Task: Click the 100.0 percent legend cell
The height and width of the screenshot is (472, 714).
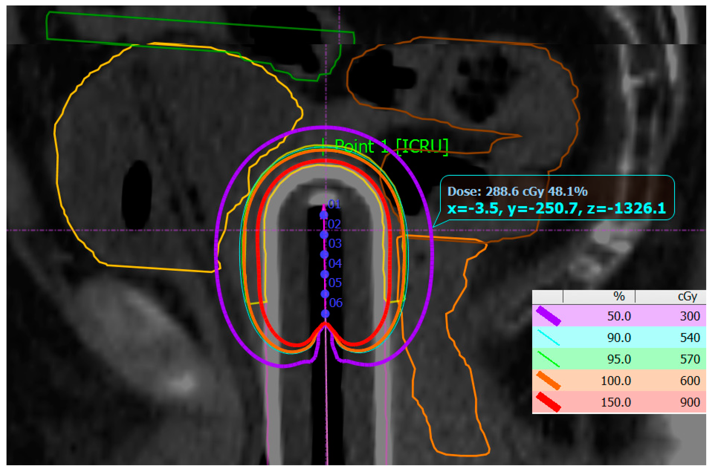Action: [616, 381]
